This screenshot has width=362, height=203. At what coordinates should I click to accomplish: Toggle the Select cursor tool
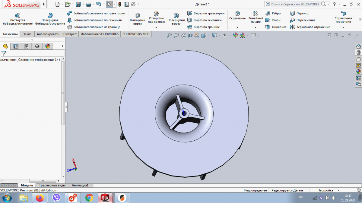[109, 4]
